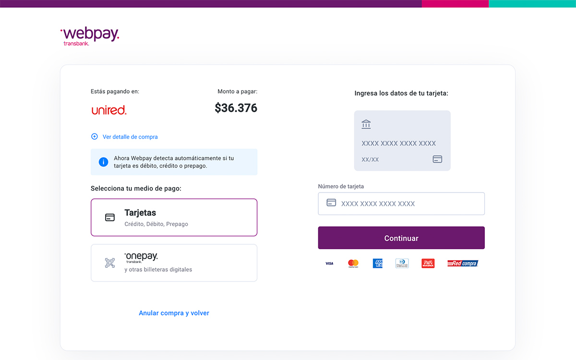Click the Diners Club brand icon
Screen dimensions: 576x360
click(402, 263)
